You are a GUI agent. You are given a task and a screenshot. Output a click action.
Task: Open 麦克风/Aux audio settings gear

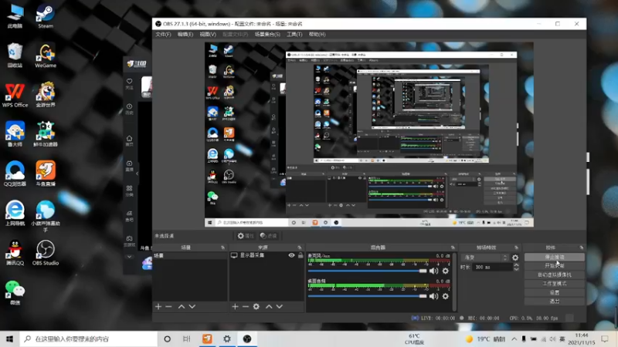(446, 271)
